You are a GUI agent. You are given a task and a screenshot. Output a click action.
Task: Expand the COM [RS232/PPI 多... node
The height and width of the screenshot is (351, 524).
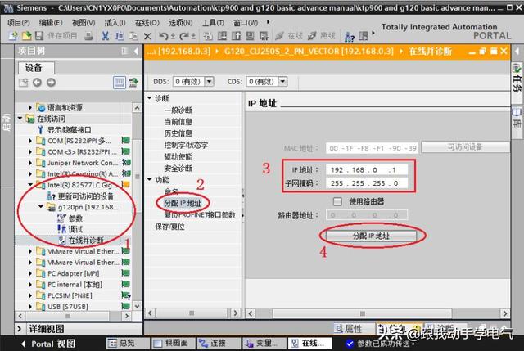(x=30, y=141)
